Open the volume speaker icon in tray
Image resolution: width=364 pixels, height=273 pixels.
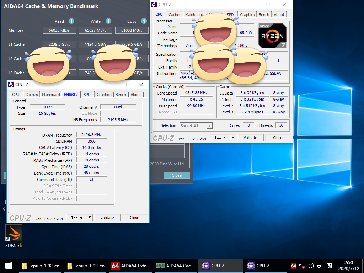click(x=311, y=266)
